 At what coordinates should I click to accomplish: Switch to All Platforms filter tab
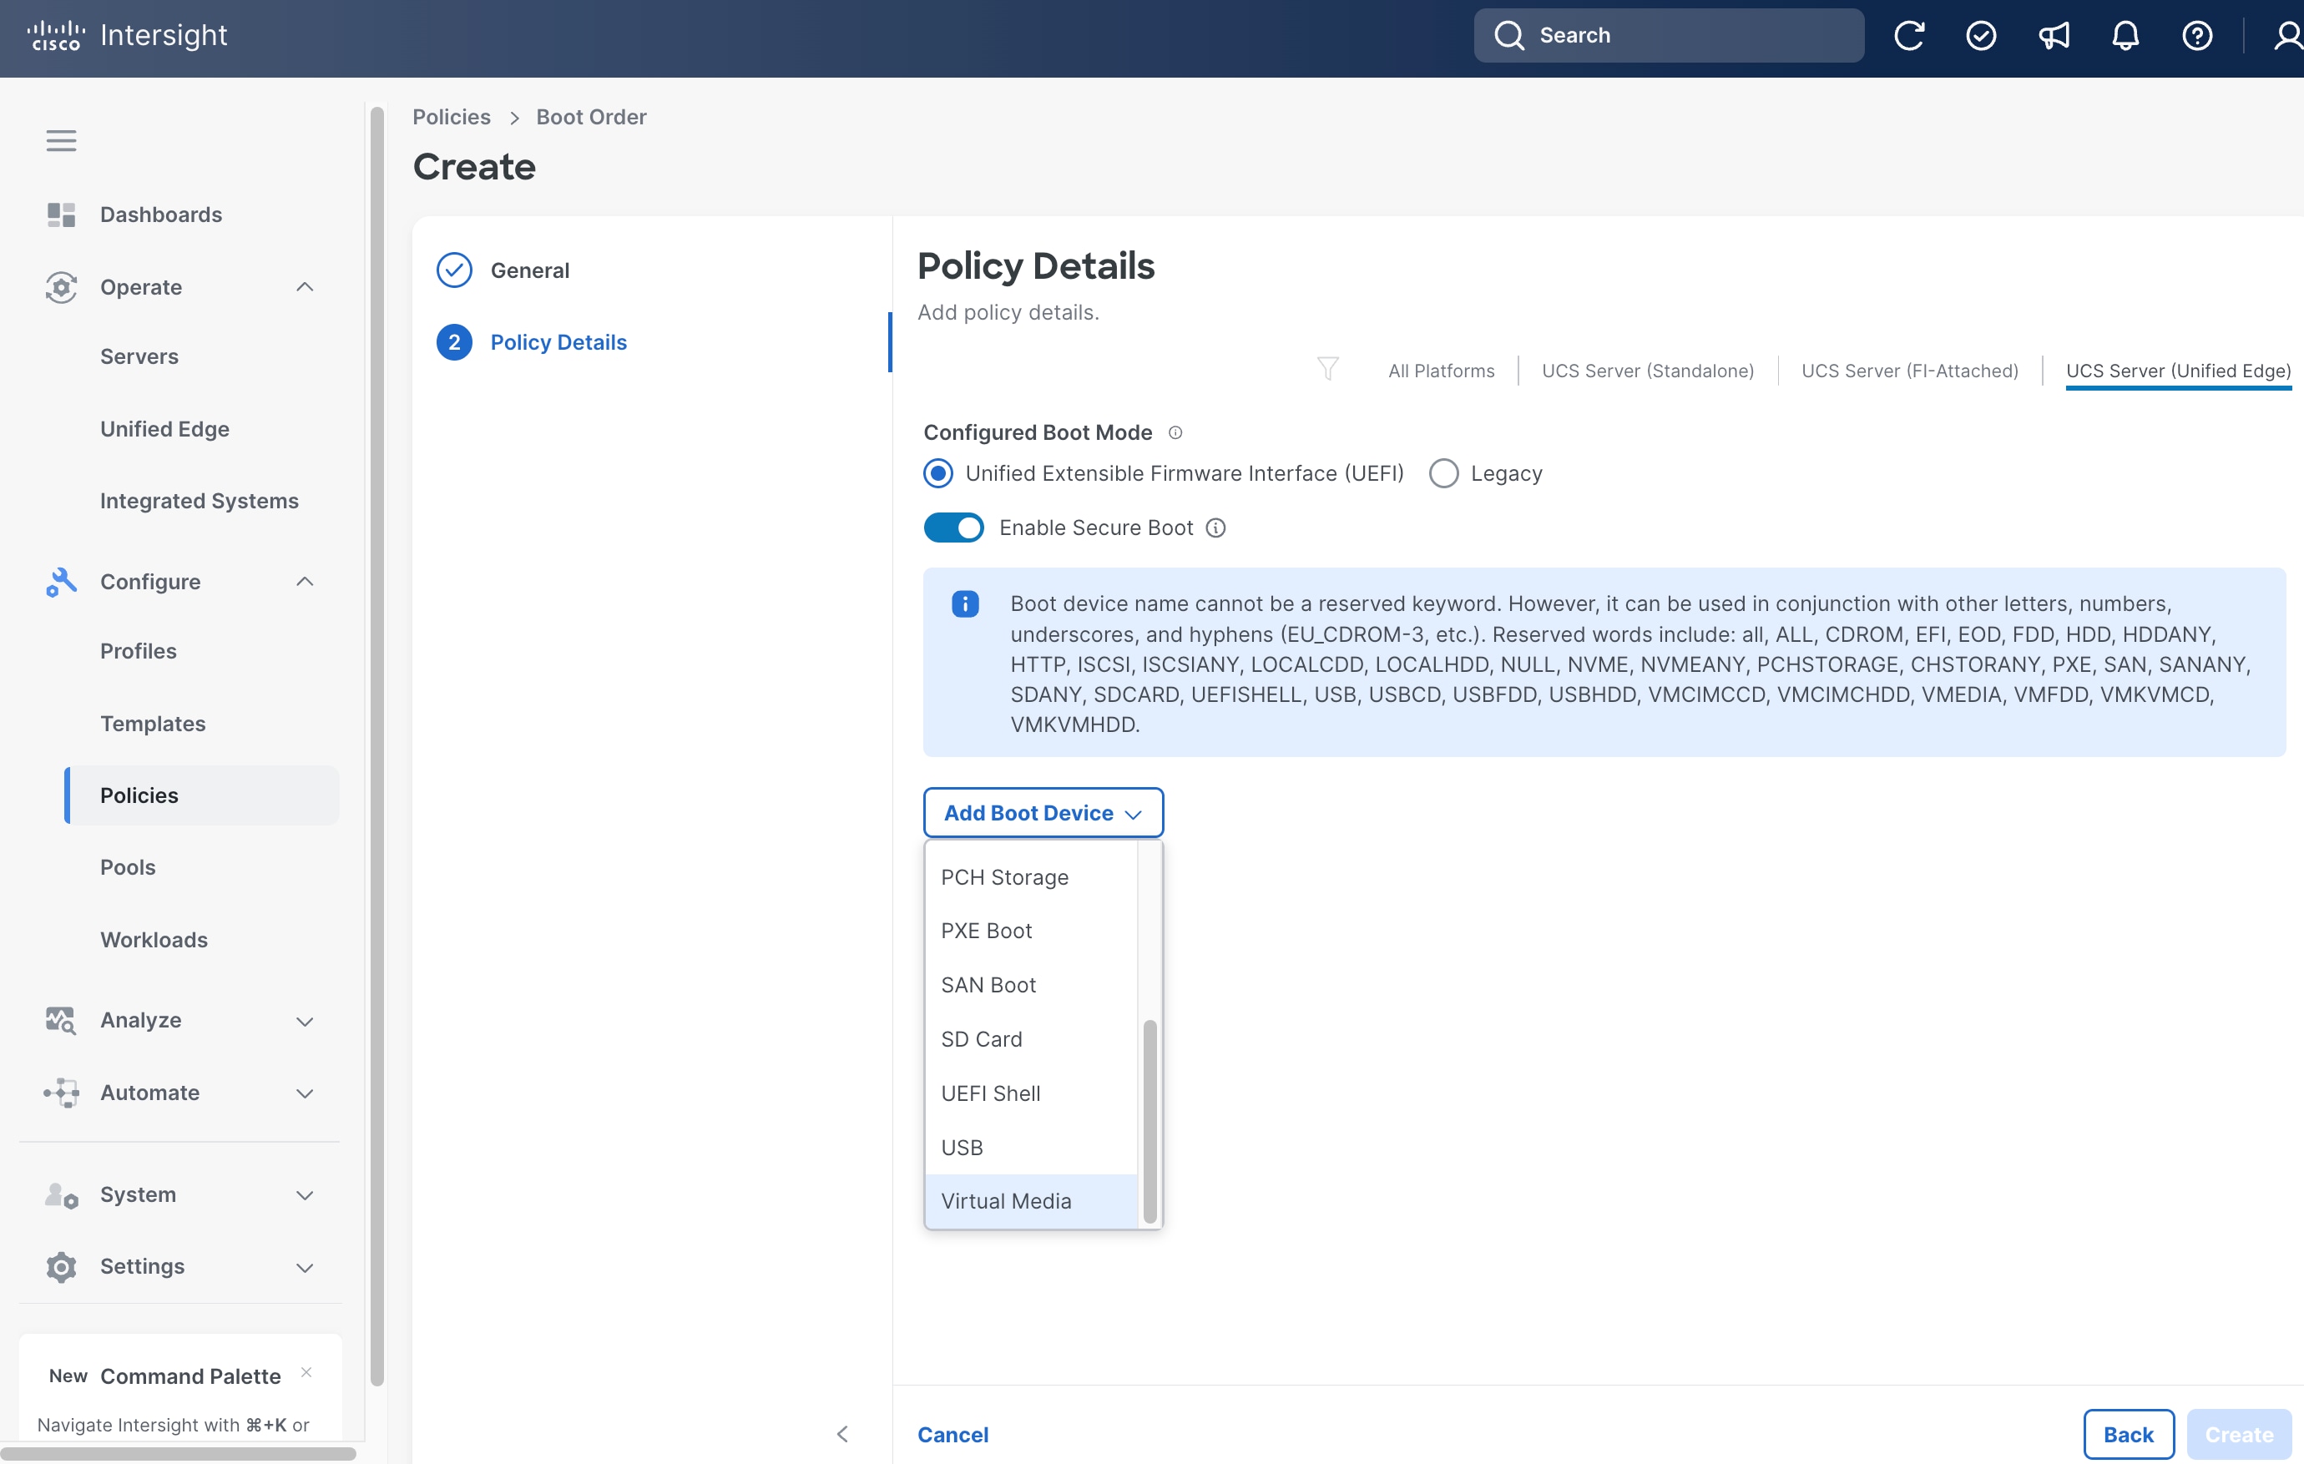[1441, 371]
